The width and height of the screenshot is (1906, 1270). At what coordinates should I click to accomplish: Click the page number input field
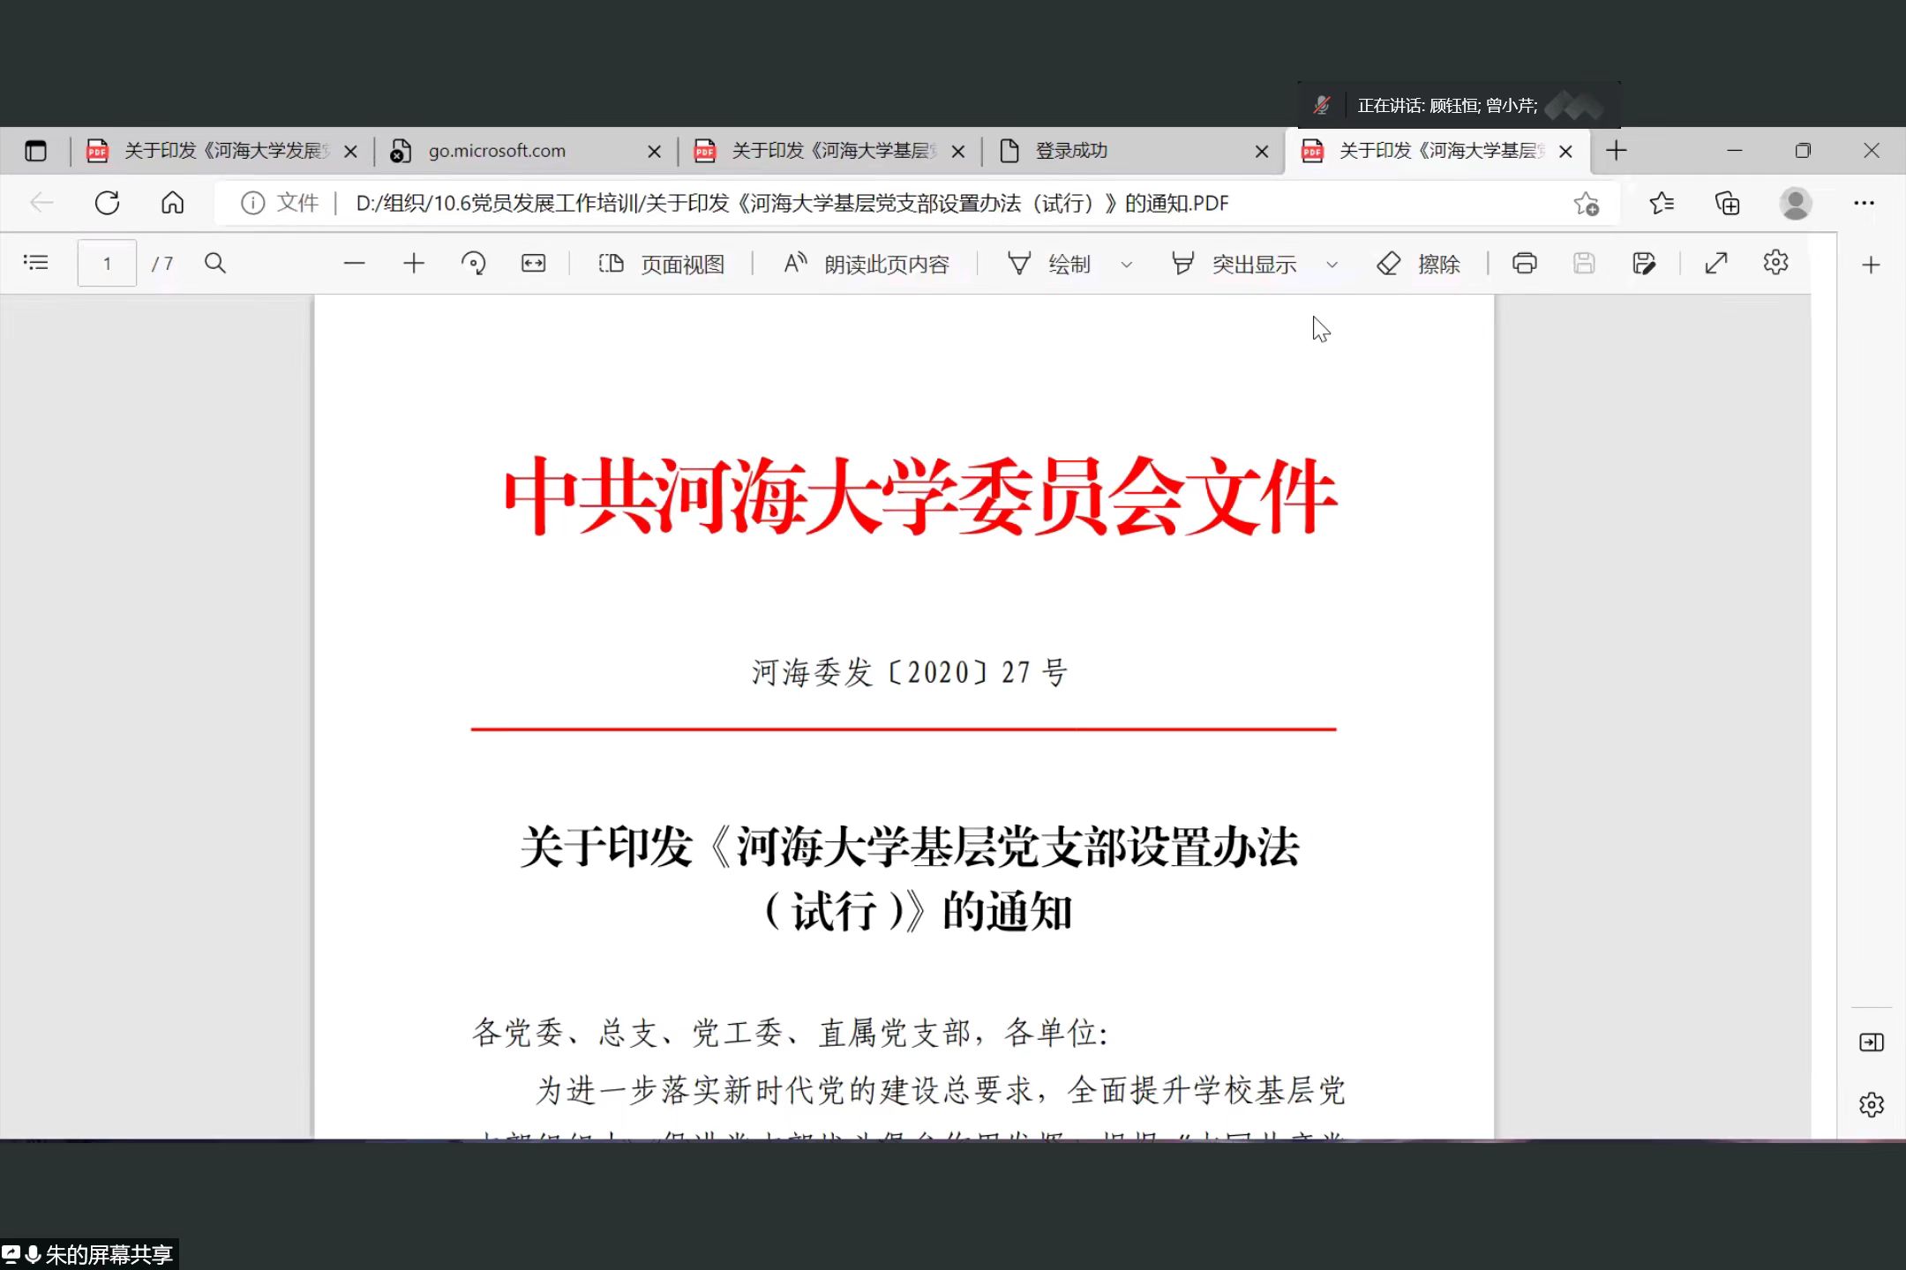pyautogui.click(x=107, y=263)
